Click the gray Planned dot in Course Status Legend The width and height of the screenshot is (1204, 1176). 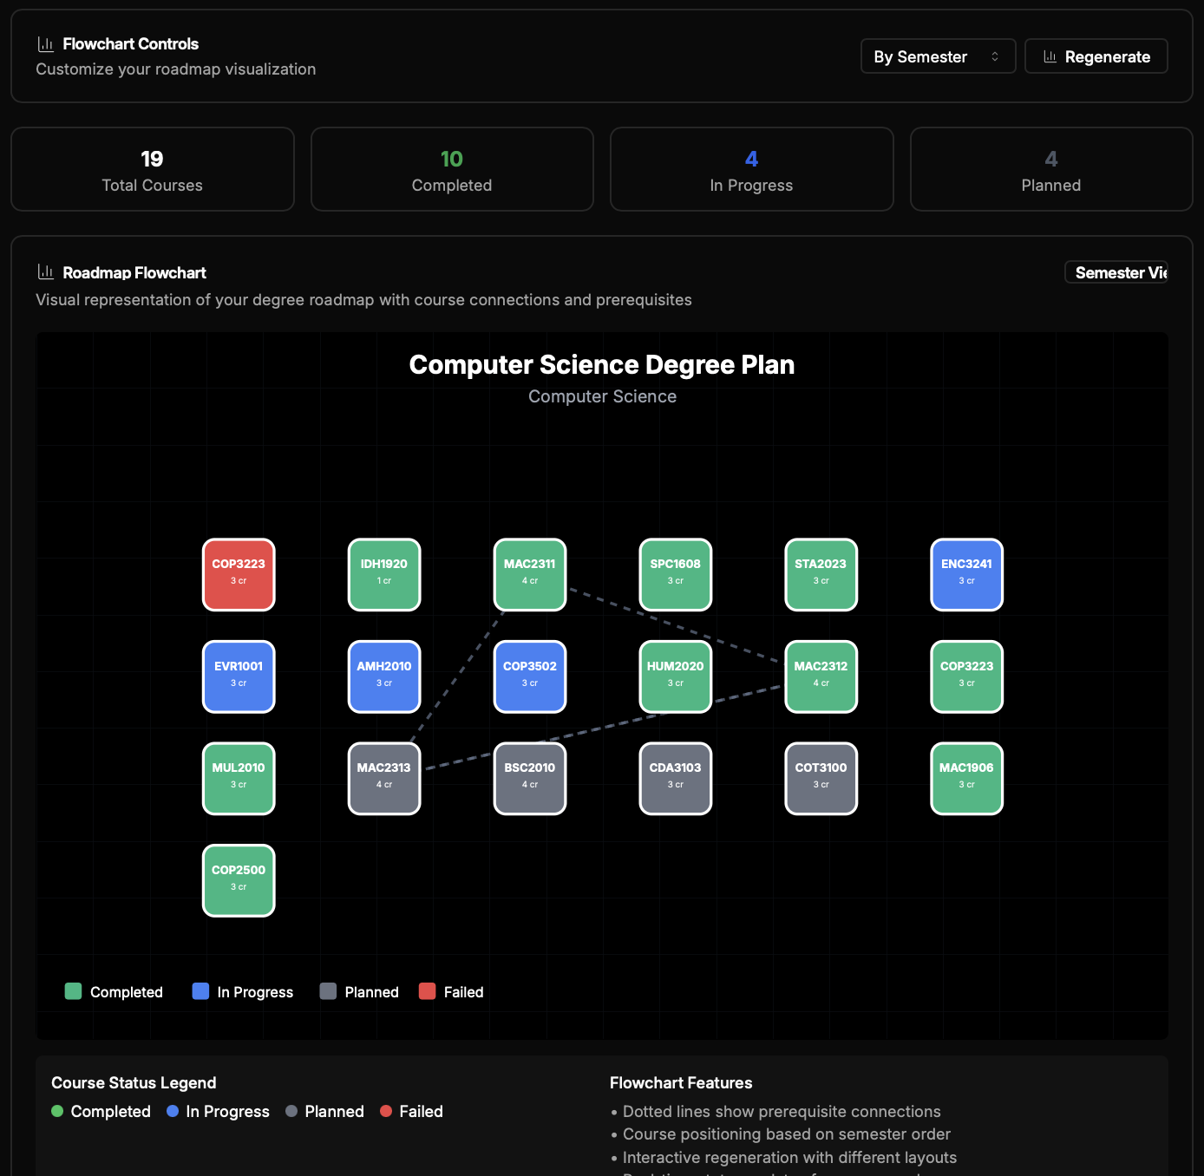[291, 1111]
